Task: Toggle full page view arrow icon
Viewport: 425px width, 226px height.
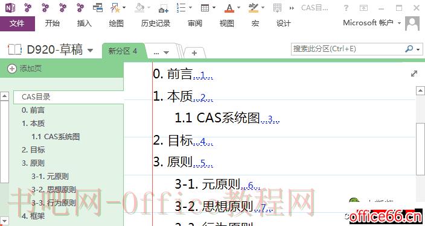Action: tap(414, 74)
